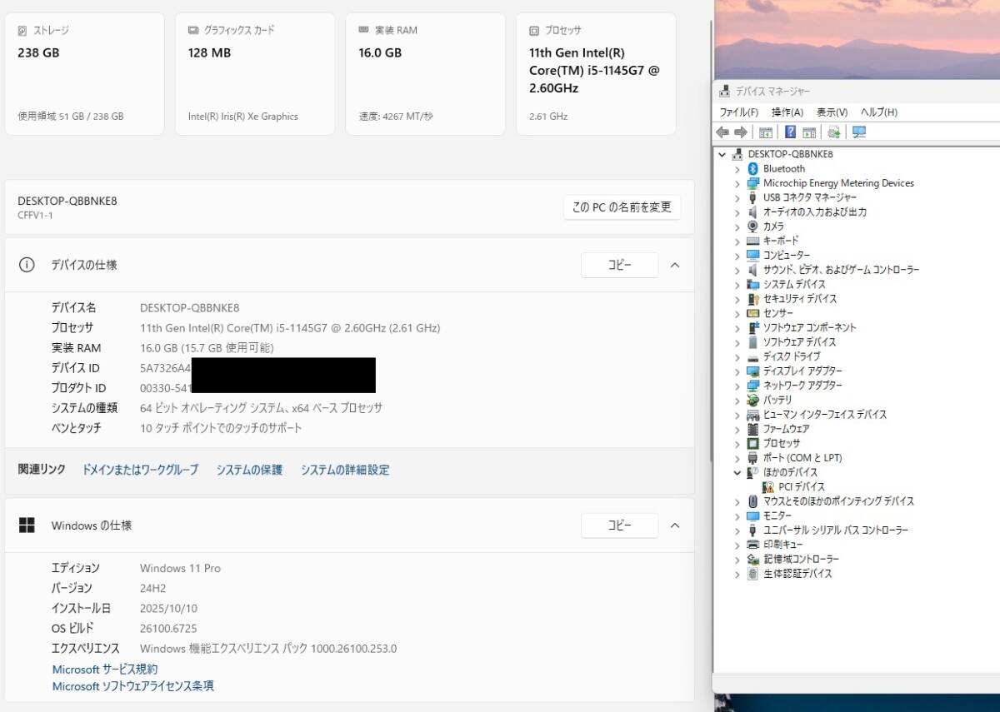
Task: Toggle console tree icon in Device Manager toolbar
Action: (x=766, y=132)
